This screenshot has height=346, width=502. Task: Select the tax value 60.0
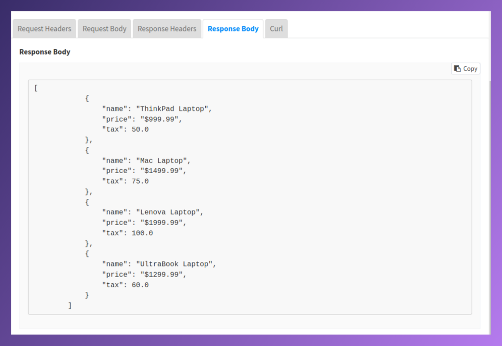(140, 285)
